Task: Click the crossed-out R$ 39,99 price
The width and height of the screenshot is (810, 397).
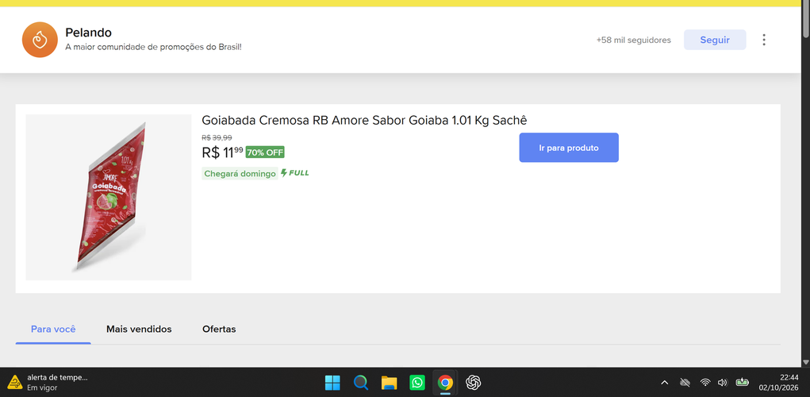Action: click(x=217, y=137)
